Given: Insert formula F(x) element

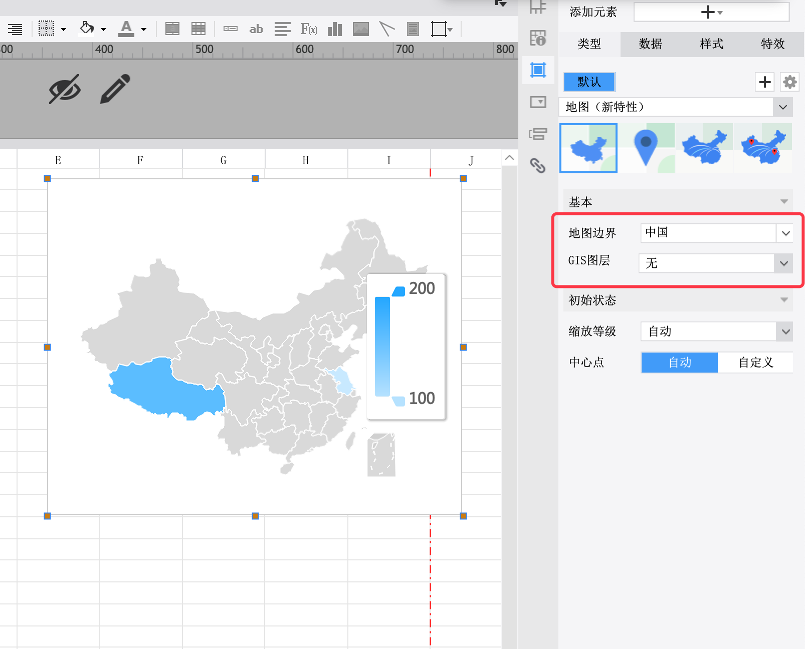Looking at the screenshot, I should [309, 29].
